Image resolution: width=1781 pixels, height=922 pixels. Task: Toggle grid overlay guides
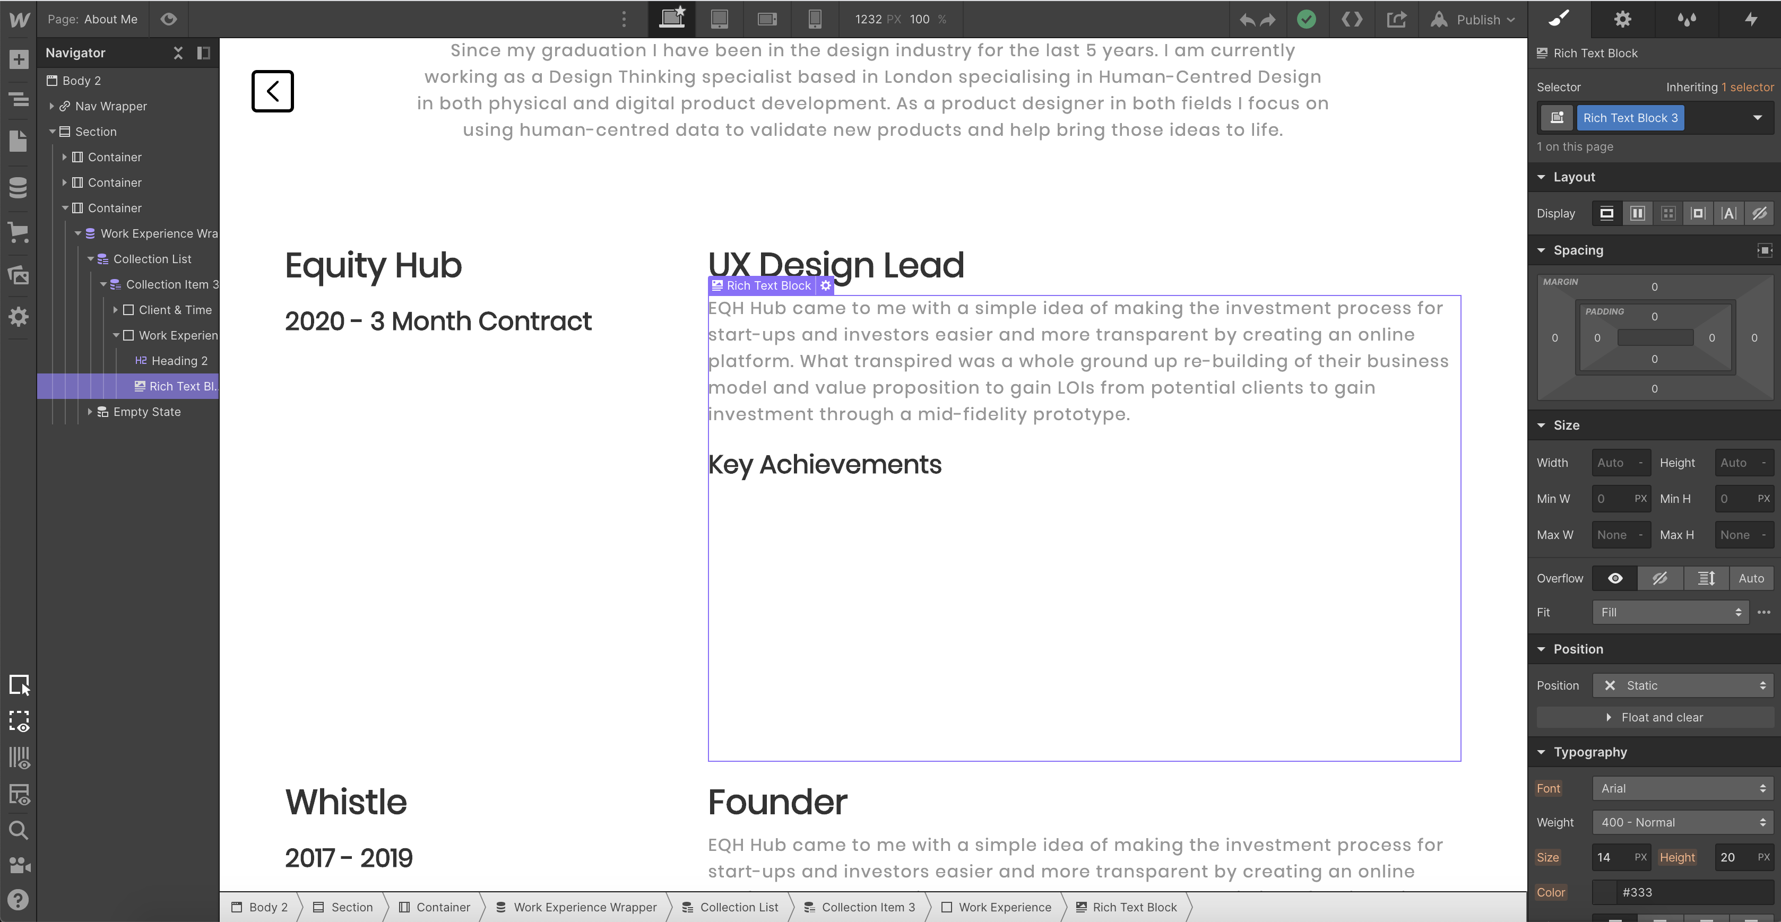(x=19, y=758)
